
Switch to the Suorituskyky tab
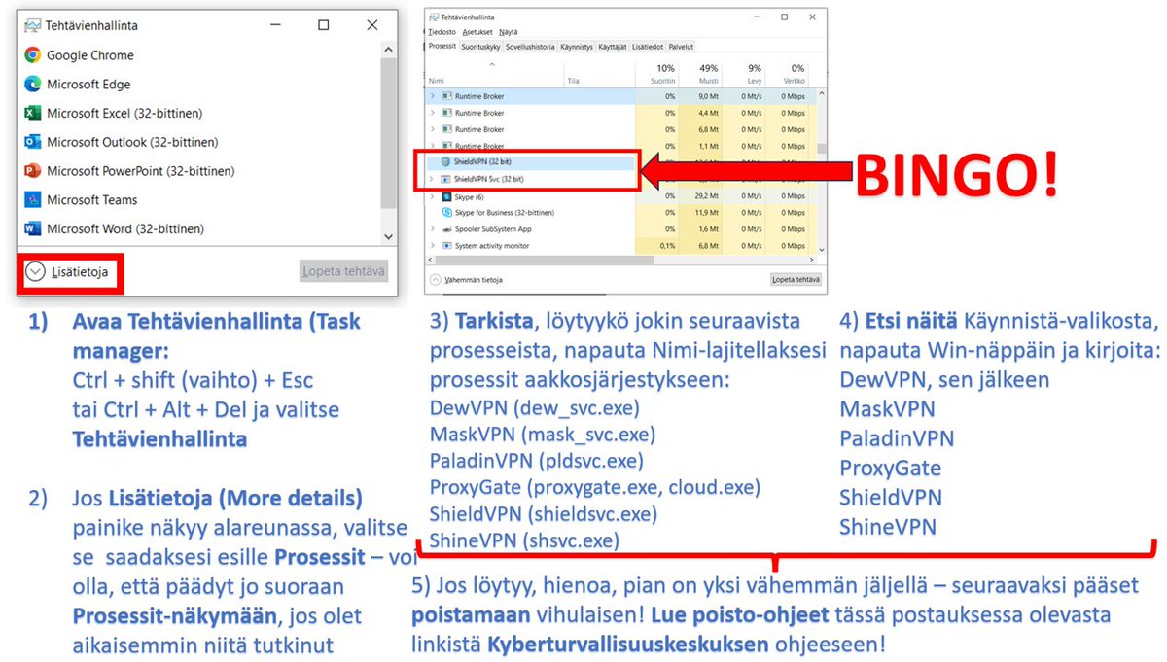(x=481, y=46)
